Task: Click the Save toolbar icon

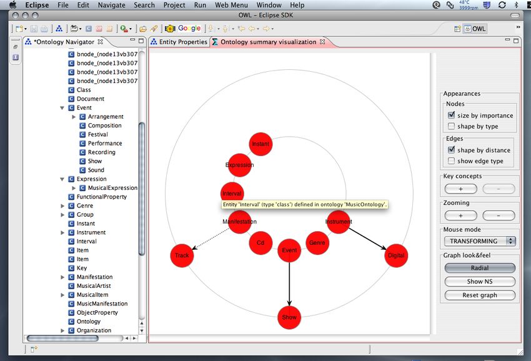Action: 34,29
